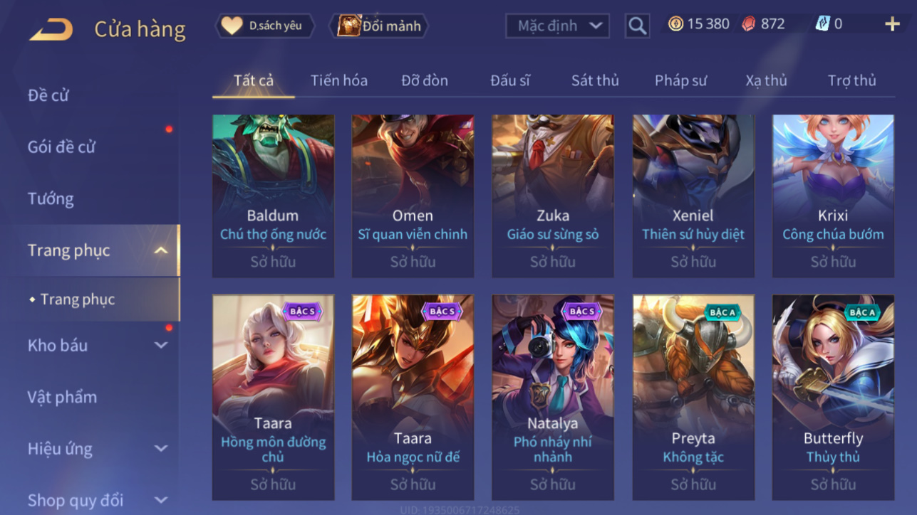Expand the Hiệu ứng sidebar section
Screen dimensions: 917x515
click(161, 449)
